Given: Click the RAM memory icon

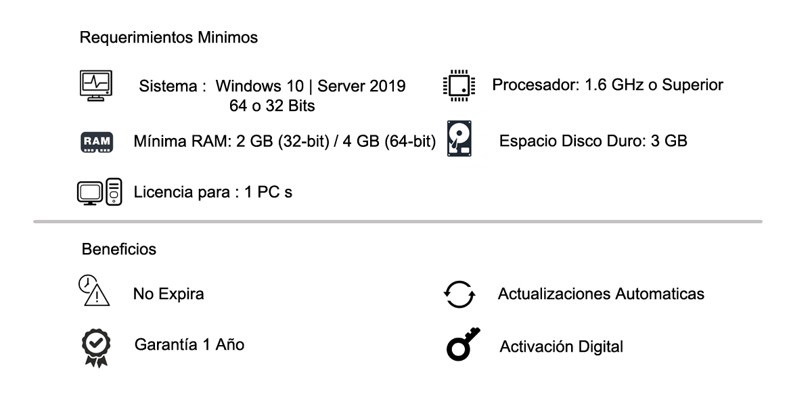Looking at the screenshot, I should [97, 141].
